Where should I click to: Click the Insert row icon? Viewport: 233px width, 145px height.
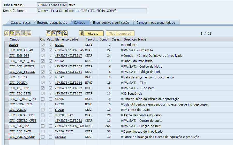coord(23,33)
